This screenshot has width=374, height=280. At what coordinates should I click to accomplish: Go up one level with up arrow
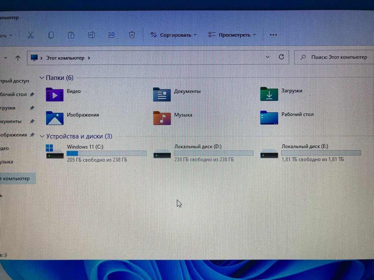point(18,58)
